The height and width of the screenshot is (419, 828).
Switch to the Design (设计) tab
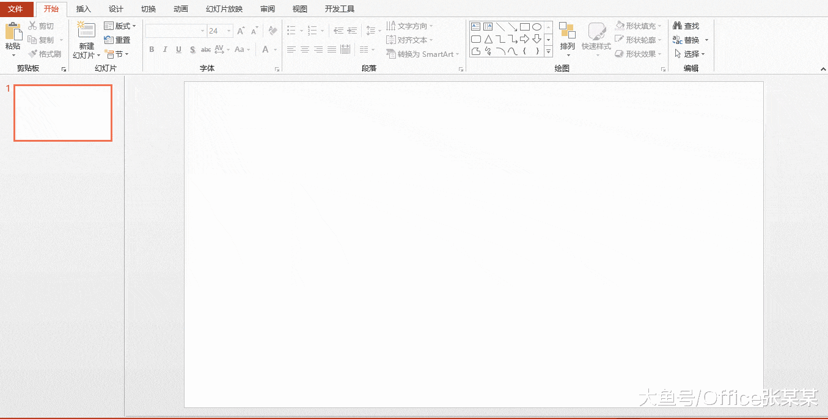pos(116,9)
